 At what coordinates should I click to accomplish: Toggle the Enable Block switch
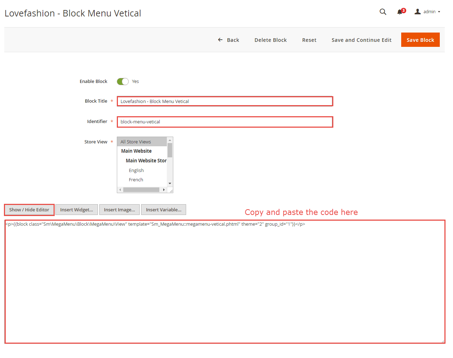[123, 82]
